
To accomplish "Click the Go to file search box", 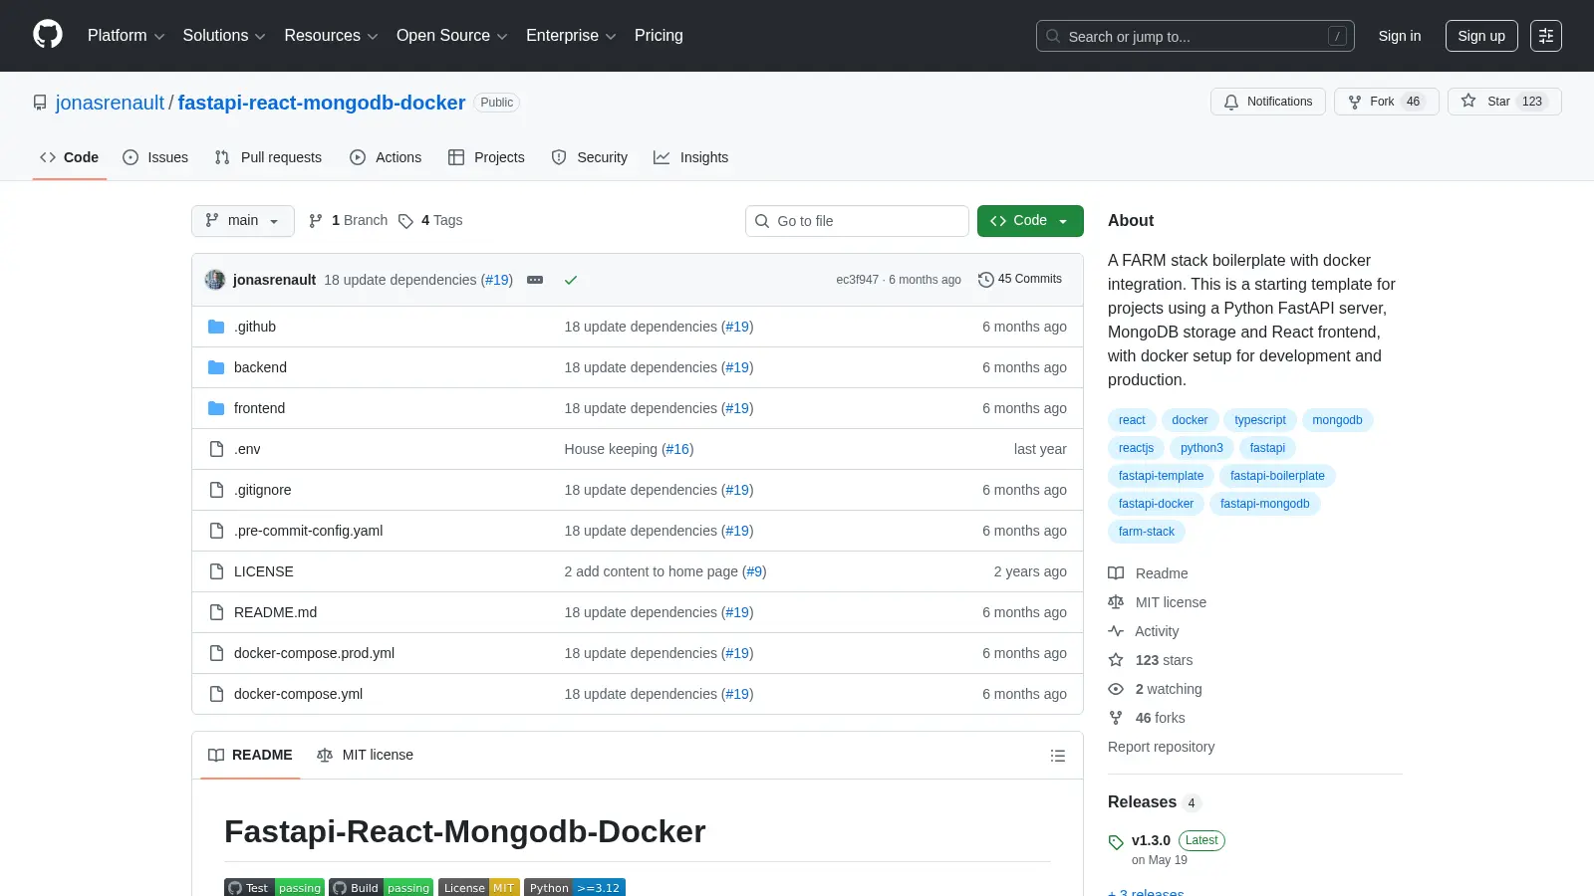I will 857,221.
